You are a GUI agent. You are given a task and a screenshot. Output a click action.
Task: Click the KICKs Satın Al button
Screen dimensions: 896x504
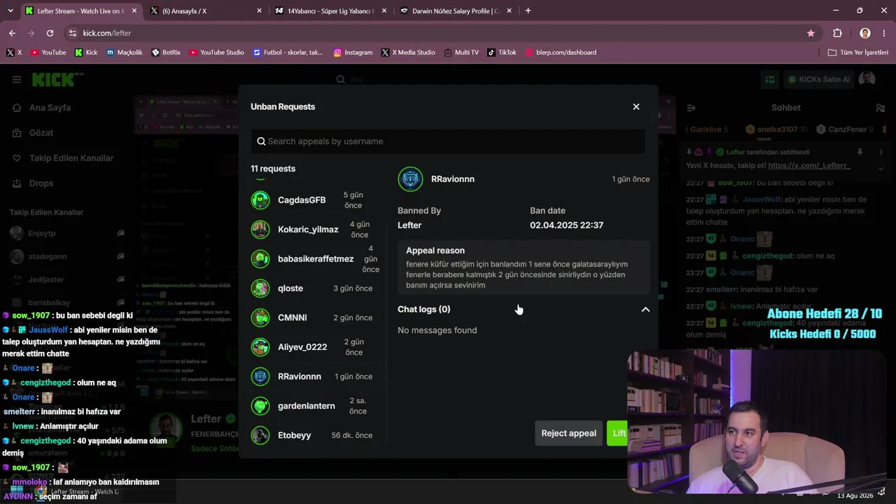(x=819, y=80)
